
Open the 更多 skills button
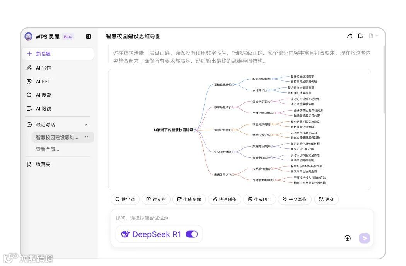coord(326,199)
